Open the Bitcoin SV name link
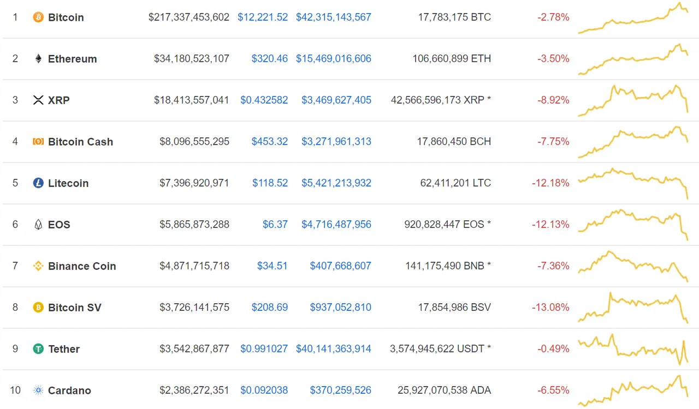Viewport: 699px width, 409px height. [75, 308]
